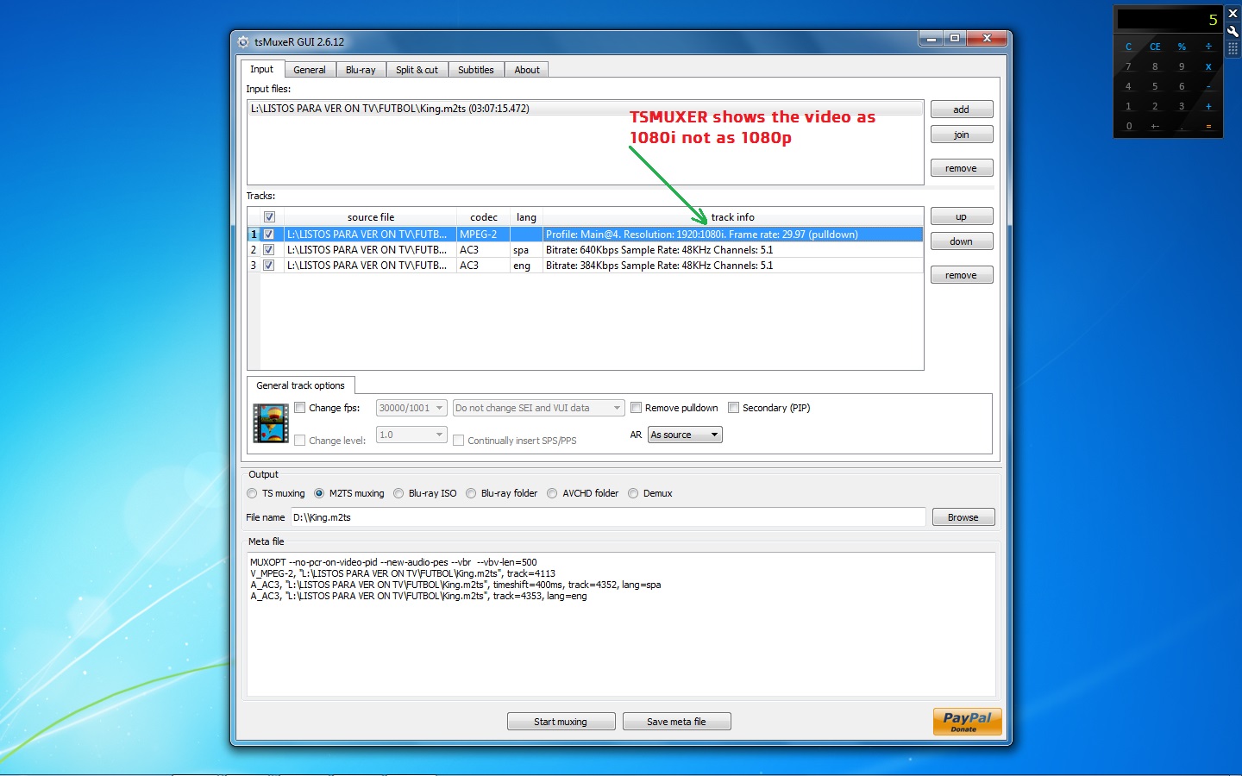Click the General track options tab
Image resolution: width=1242 pixels, height=776 pixels.
(x=300, y=385)
